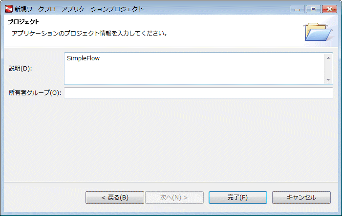Viewport: 342px width, 216px height.
Task: Click the bold プロジェクト header title
Action: click(23, 22)
